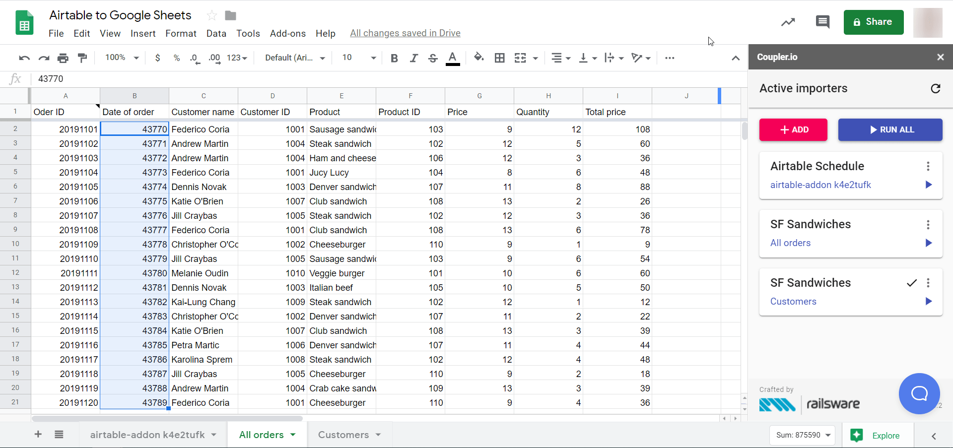Open text wrapping dropdown
The image size is (953, 448).
click(614, 58)
